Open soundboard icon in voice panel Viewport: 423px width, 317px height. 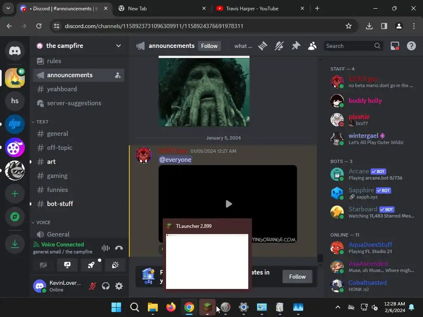[x=115, y=265]
